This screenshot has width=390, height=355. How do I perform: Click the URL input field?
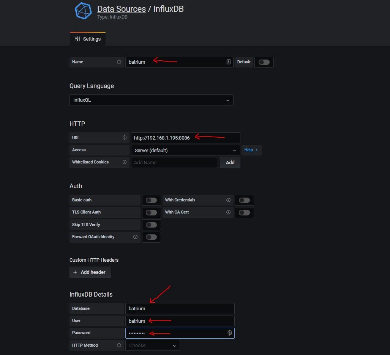(185, 138)
